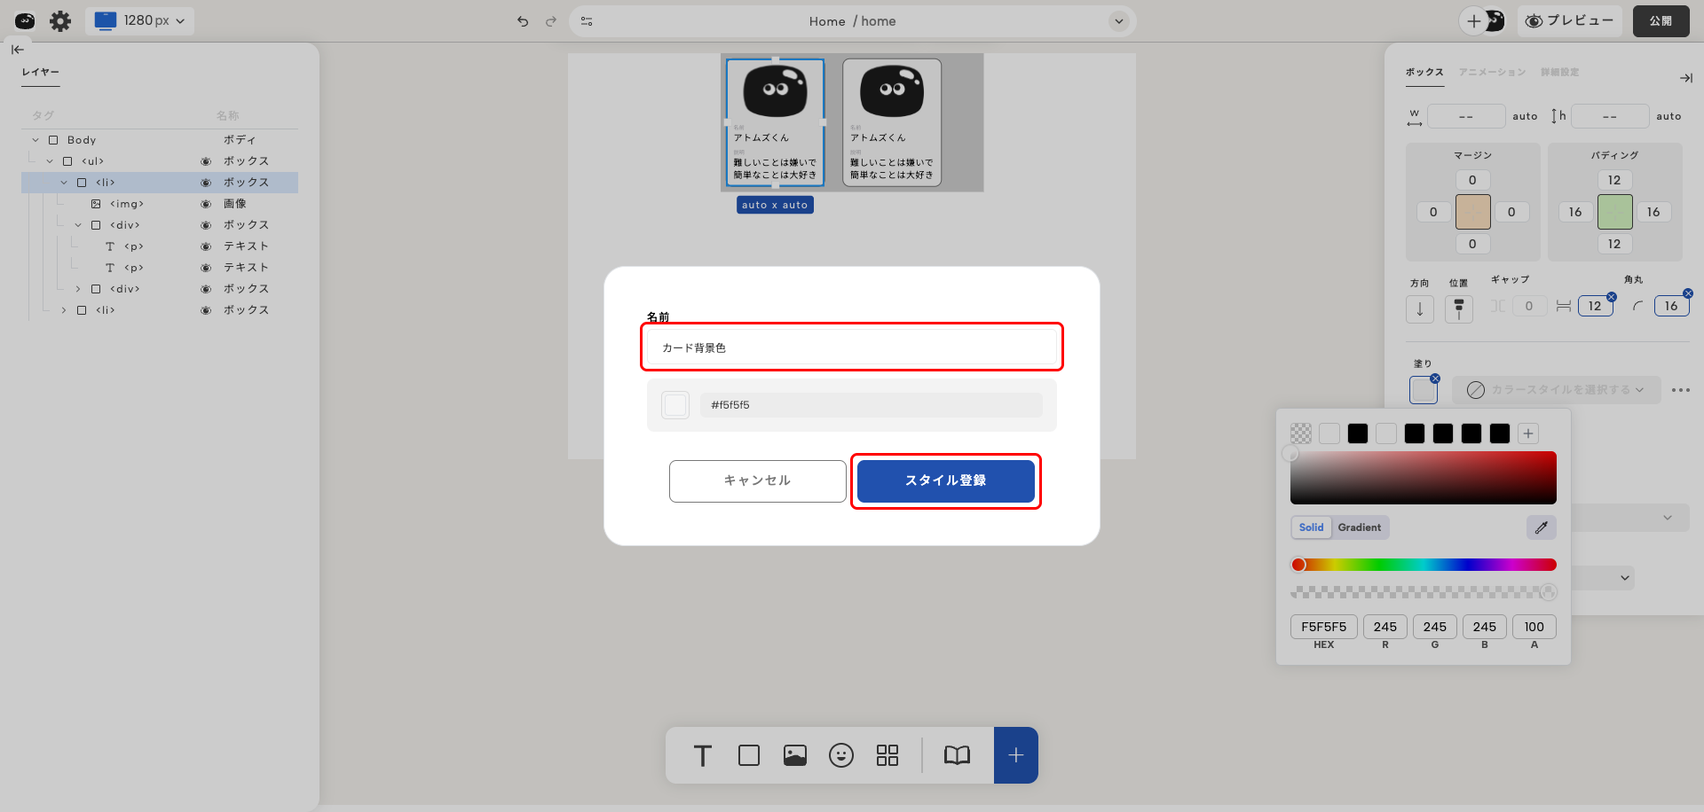The height and width of the screenshot is (812, 1704).
Task: Click the eyedropper color picker tool
Action: point(1541,527)
